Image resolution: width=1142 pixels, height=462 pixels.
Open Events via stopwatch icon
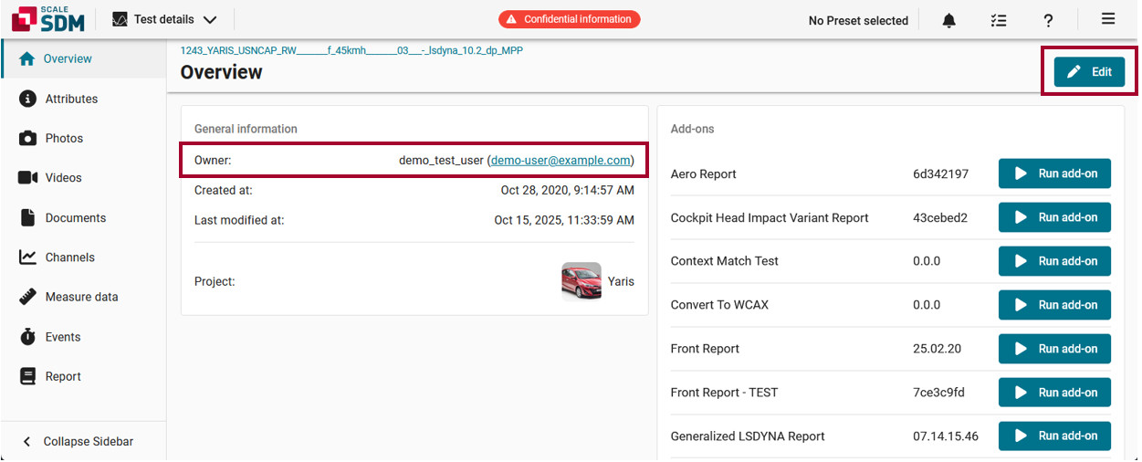28,337
